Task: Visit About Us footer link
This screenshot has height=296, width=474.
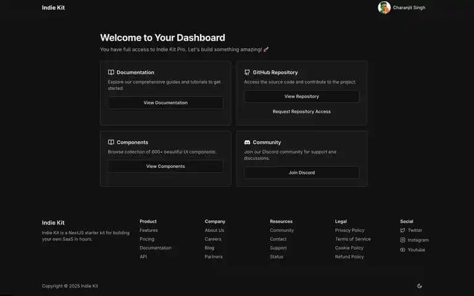Action: pyautogui.click(x=214, y=230)
